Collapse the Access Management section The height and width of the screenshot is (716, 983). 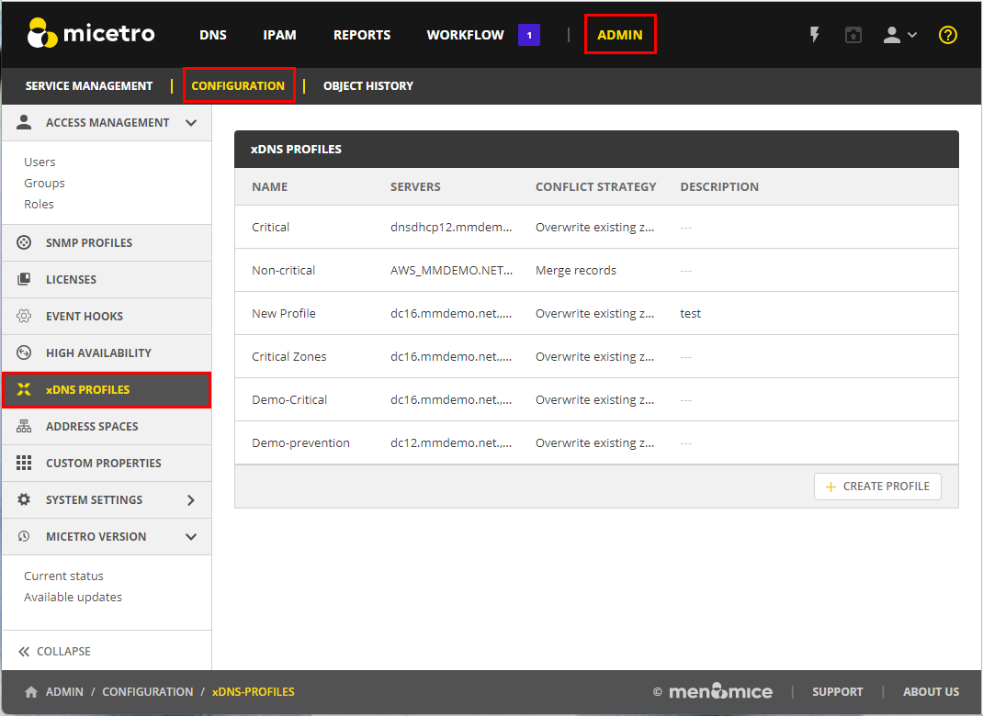point(191,122)
